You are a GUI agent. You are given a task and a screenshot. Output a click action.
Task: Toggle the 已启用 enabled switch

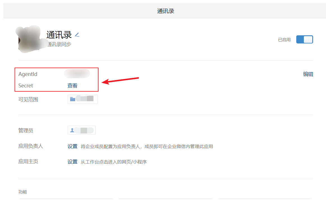pyautogui.click(x=304, y=40)
